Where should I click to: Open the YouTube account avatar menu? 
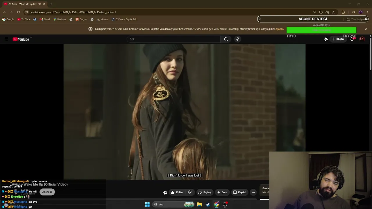click(x=362, y=39)
